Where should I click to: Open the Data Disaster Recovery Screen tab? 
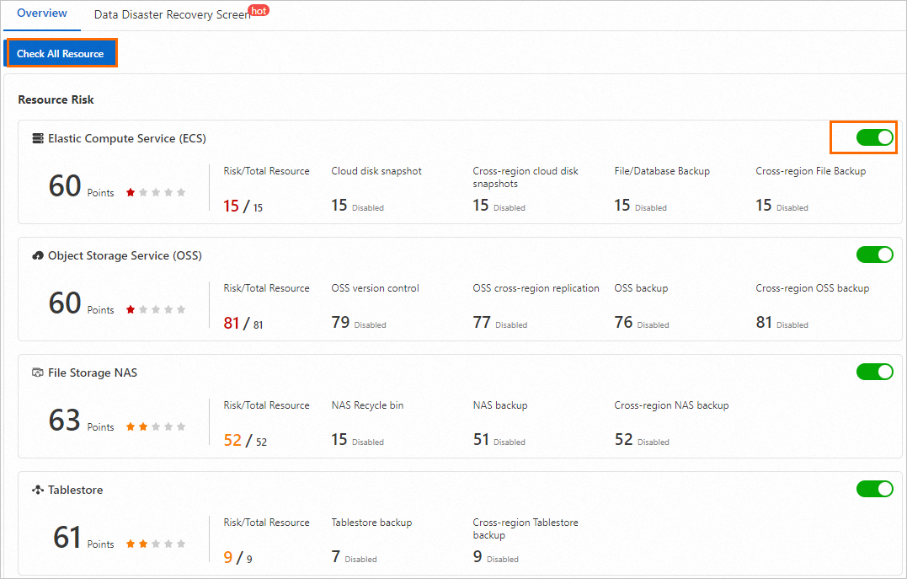click(x=172, y=15)
